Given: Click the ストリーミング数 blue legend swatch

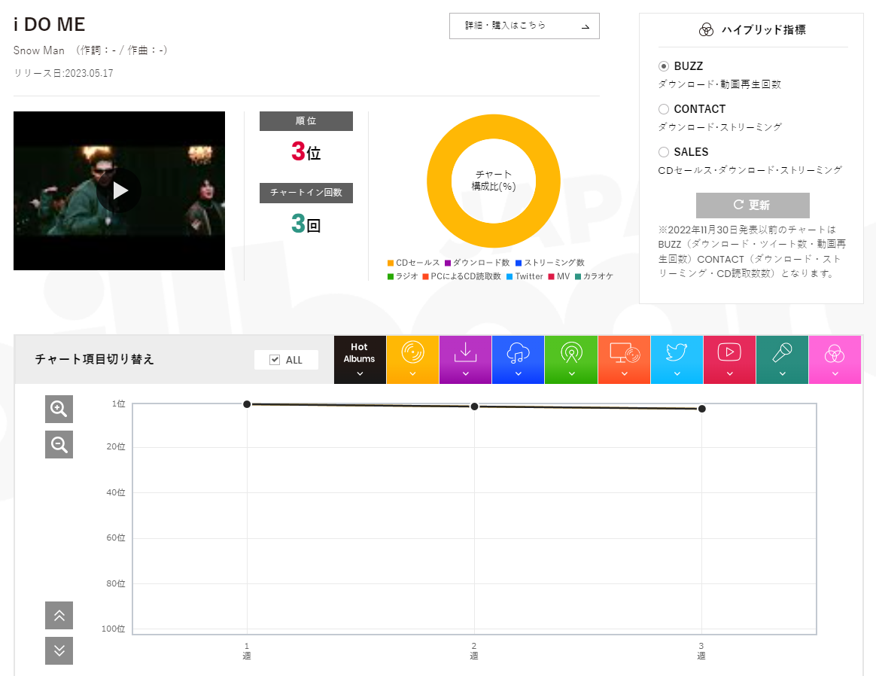Looking at the screenshot, I should point(519,263).
